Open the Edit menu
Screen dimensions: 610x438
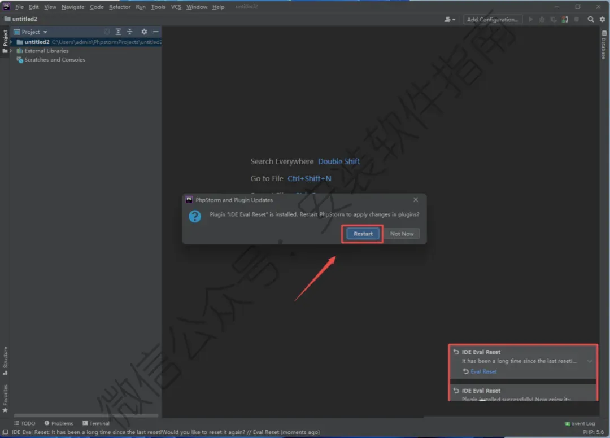tap(34, 7)
